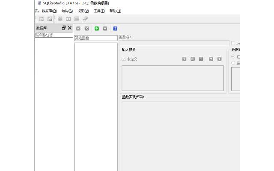The image size is (274, 171).
Task: Add a new function with green plus
Action: click(97, 29)
